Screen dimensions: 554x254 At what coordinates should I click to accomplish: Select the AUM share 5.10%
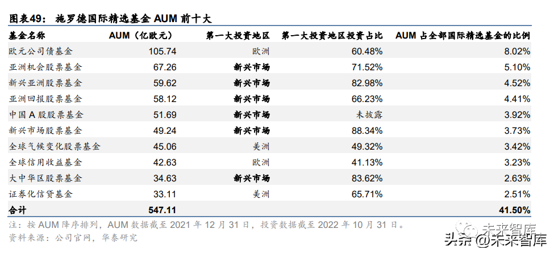(517, 67)
